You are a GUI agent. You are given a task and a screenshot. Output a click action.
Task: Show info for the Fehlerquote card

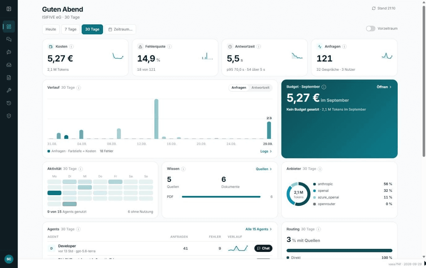(x=170, y=47)
